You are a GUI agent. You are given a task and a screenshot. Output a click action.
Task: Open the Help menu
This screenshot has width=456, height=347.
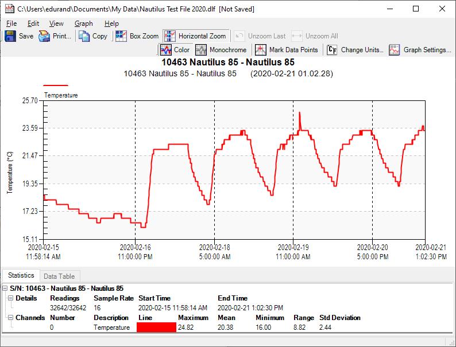(x=111, y=24)
